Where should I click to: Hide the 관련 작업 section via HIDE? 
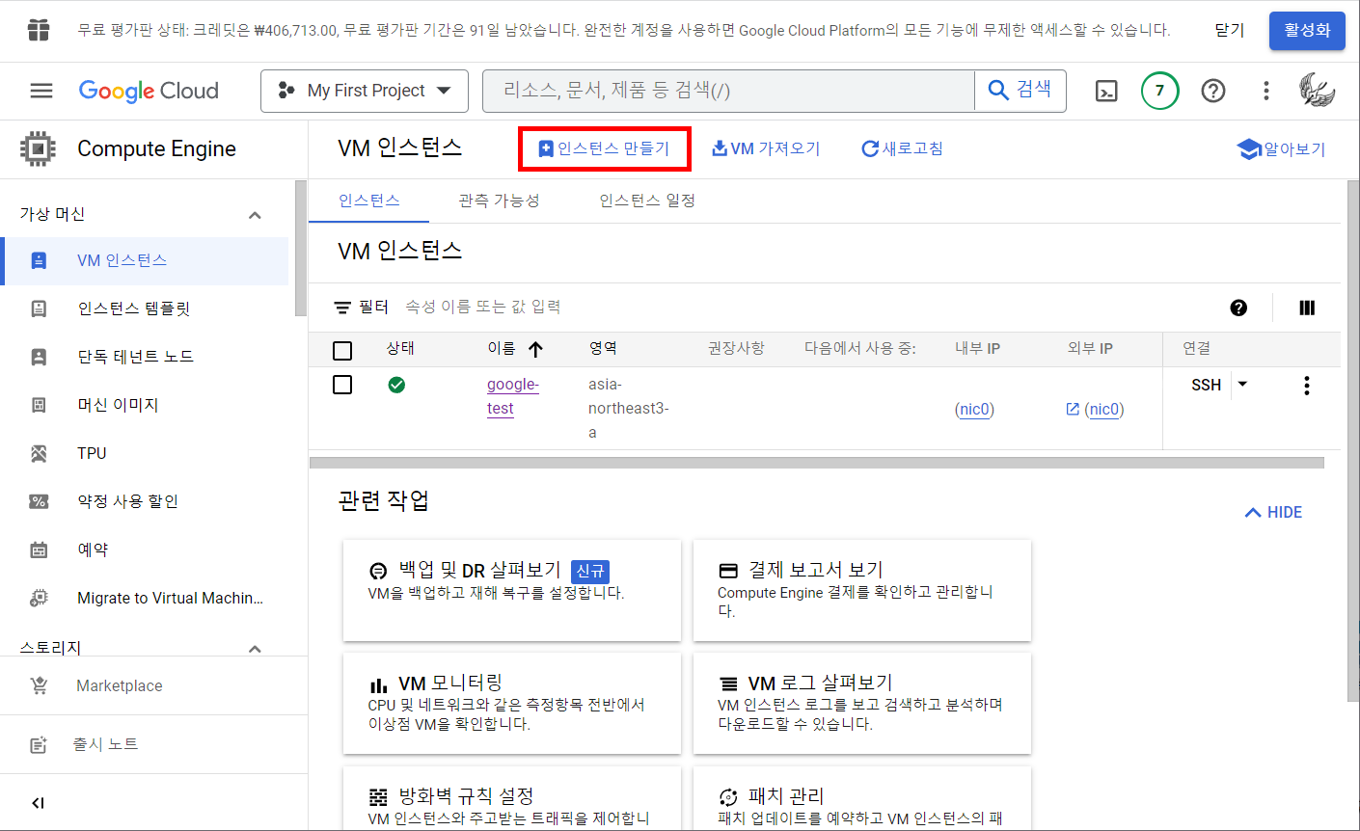pyautogui.click(x=1273, y=512)
